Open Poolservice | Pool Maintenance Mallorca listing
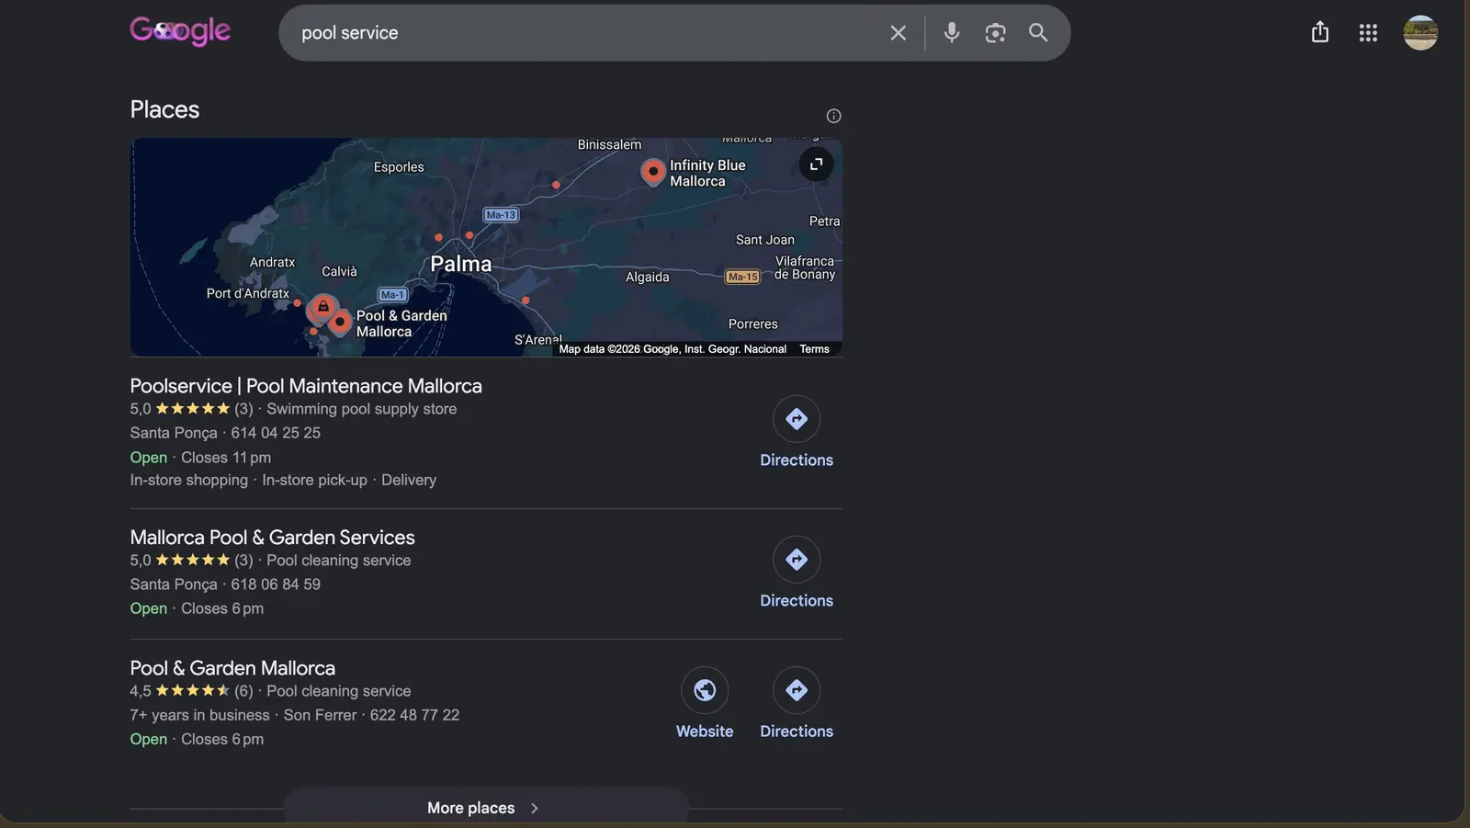The image size is (1470, 828). (x=306, y=386)
